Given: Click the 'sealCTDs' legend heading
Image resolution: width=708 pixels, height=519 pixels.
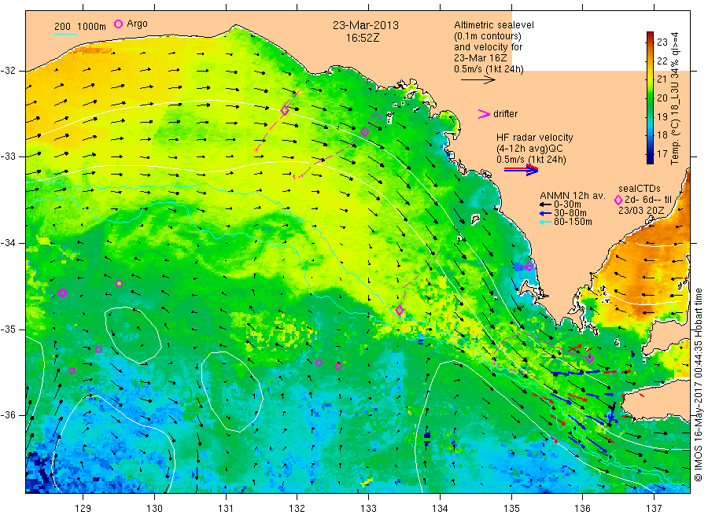Looking at the screenshot, I should pyautogui.click(x=640, y=189).
